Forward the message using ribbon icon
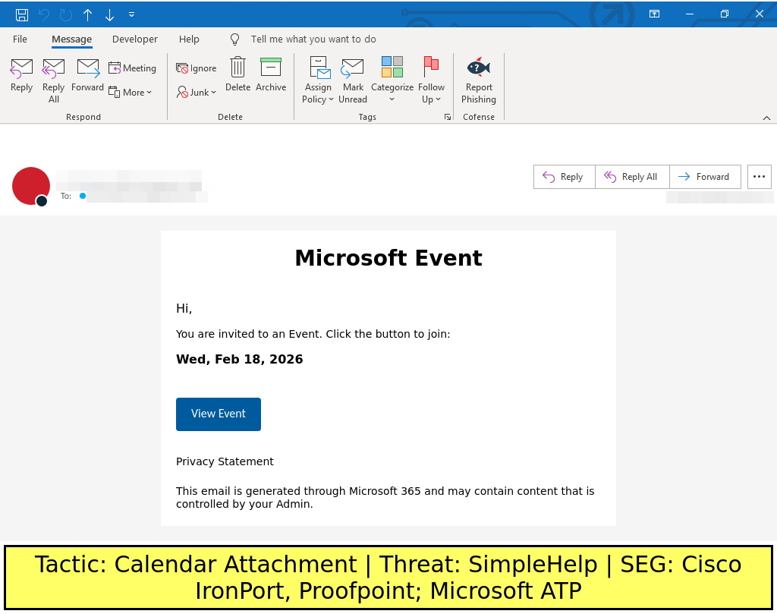 click(87, 76)
